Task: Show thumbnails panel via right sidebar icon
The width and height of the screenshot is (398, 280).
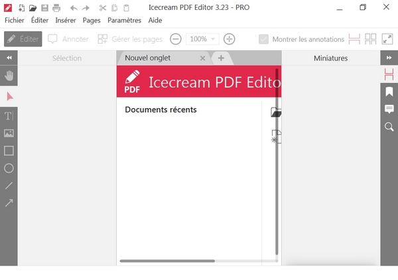Action: (x=389, y=74)
